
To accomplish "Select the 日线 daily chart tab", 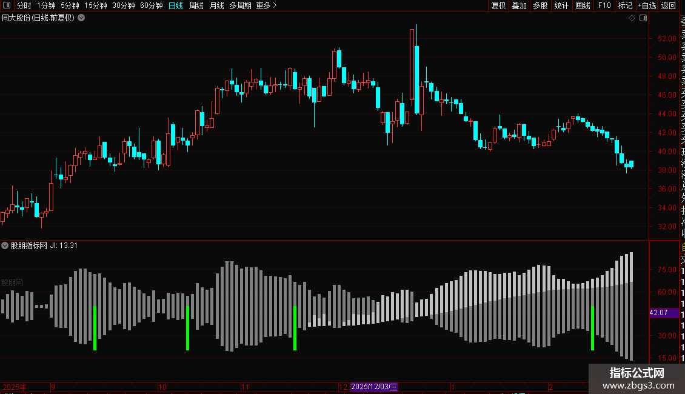I will [x=176, y=5].
